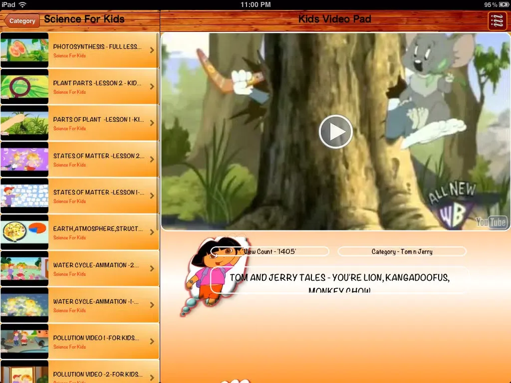511x383 pixels.
Task: Select Earth, Atmosphere, Structure video thumbnail
Action: [24, 232]
